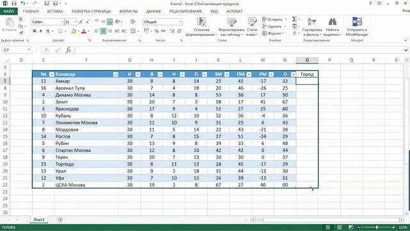Click the Wrap Text icon
Image resolution: width=410 pixels, height=231 pixels.
point(133,22)
